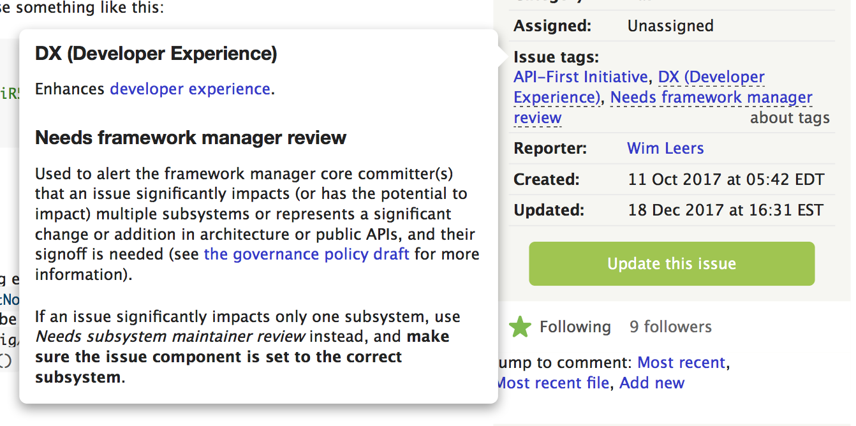Open the API-First Initiative tag link
Image resolution: width=856 pixels, height=426 pixels.
(580, 77)
